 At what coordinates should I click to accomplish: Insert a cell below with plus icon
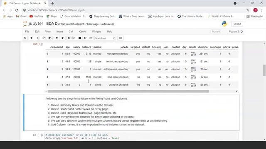point(32,38)
